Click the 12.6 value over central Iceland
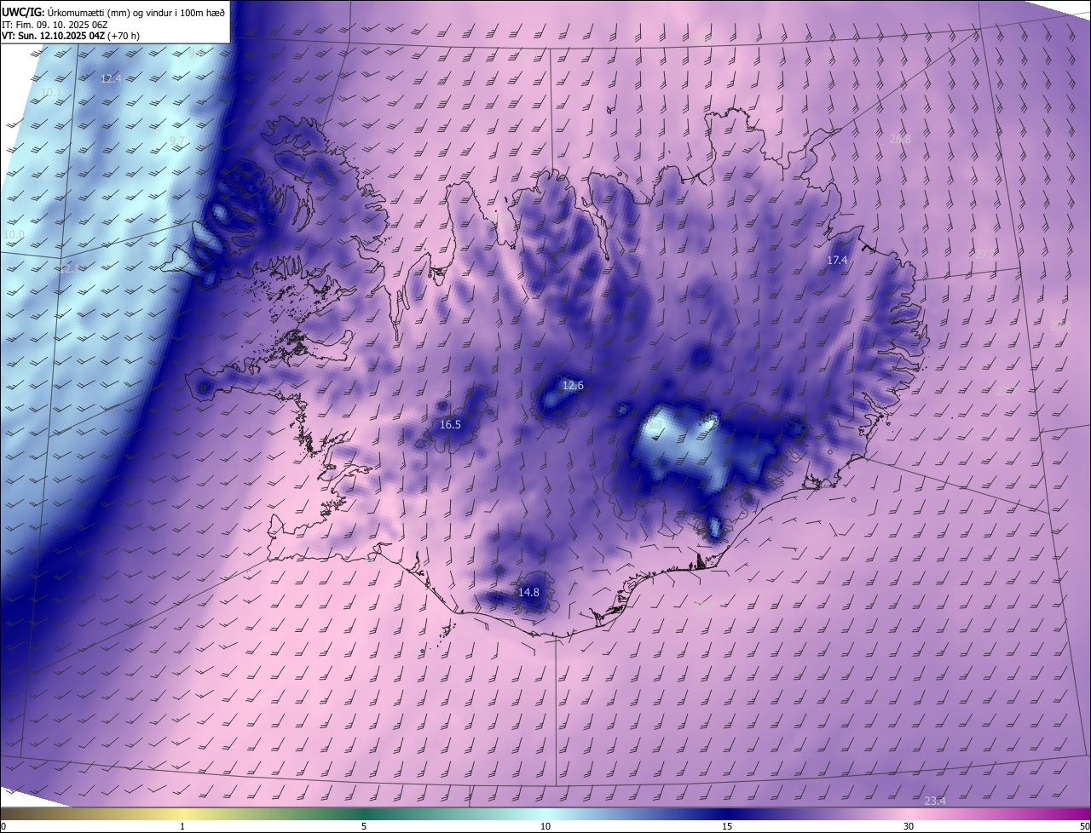Viewport: 1091px width, 833px height. [x=573, y=385]
